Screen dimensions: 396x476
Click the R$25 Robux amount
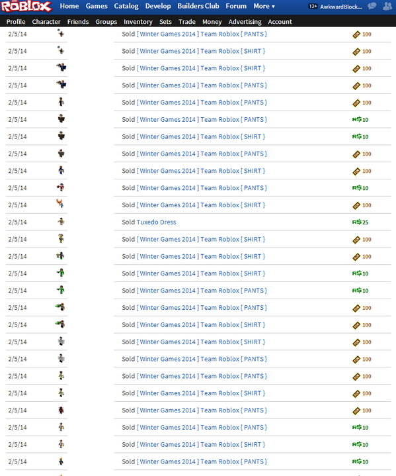pos(360,222)
